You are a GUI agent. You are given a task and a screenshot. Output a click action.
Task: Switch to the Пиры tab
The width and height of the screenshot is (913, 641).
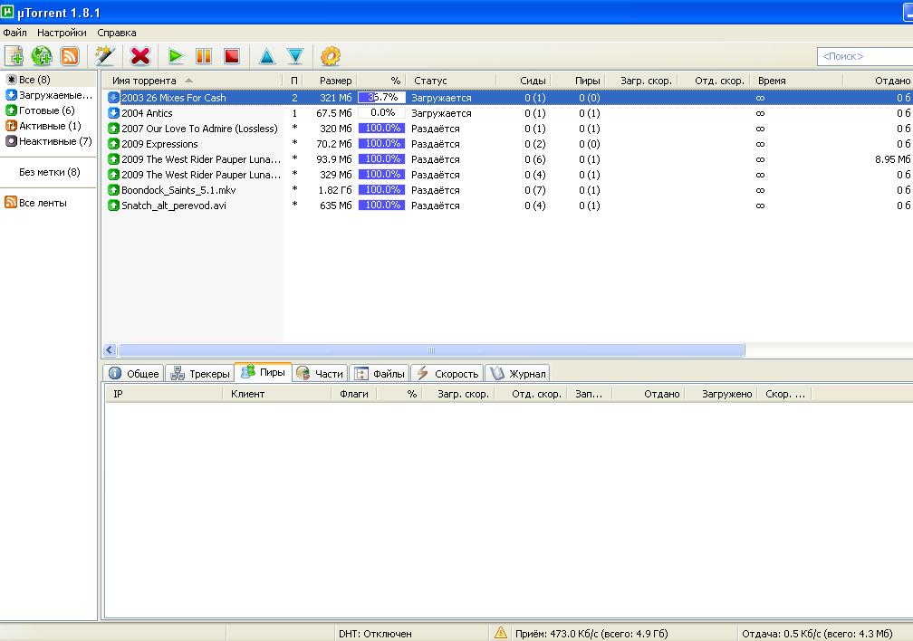pos(264,371)
